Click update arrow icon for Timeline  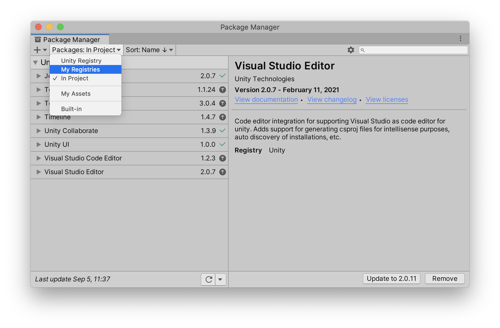[x=223, y=117]
